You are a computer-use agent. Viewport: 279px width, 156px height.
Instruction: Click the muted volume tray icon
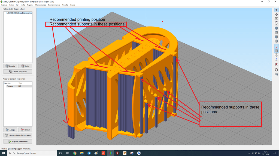click(x=259, y=153)
